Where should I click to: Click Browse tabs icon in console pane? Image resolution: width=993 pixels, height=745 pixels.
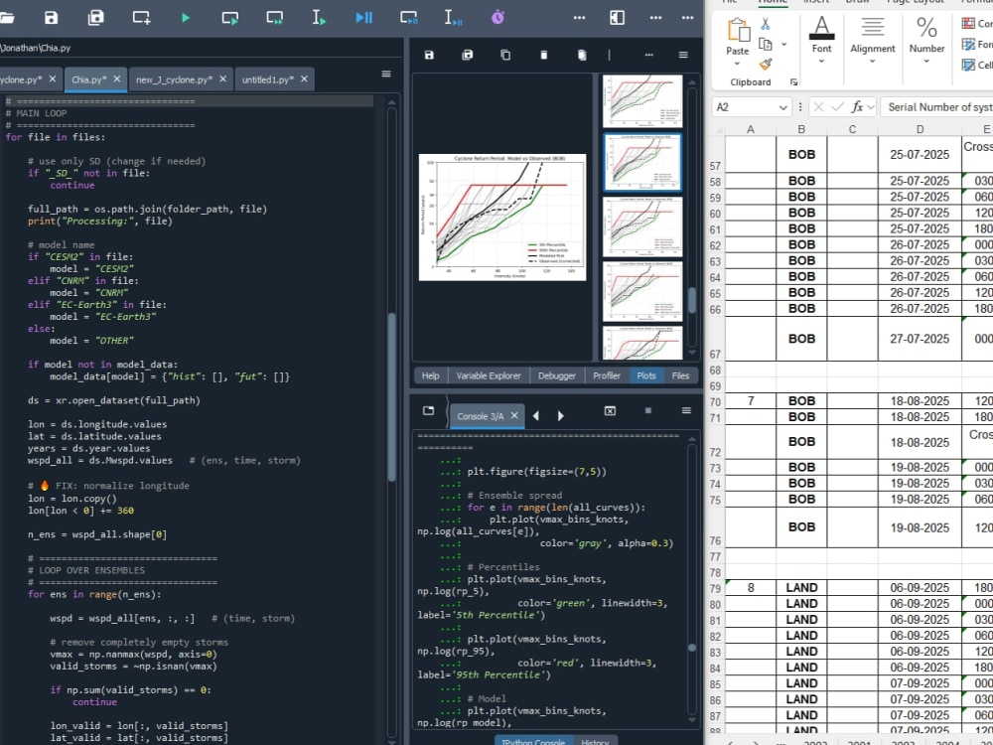[429, 410]
